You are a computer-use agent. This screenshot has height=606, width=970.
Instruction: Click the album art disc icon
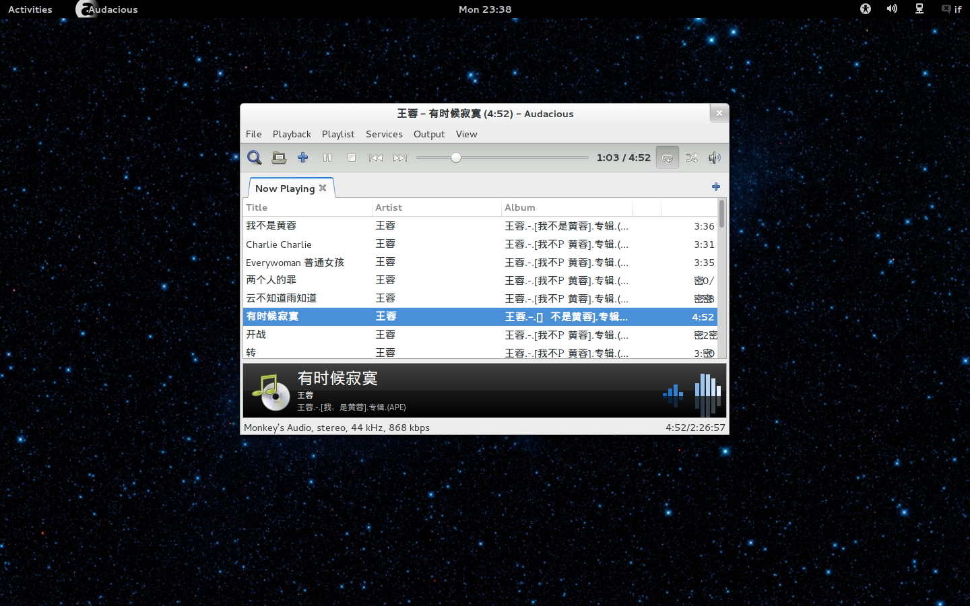coord(271,392)
